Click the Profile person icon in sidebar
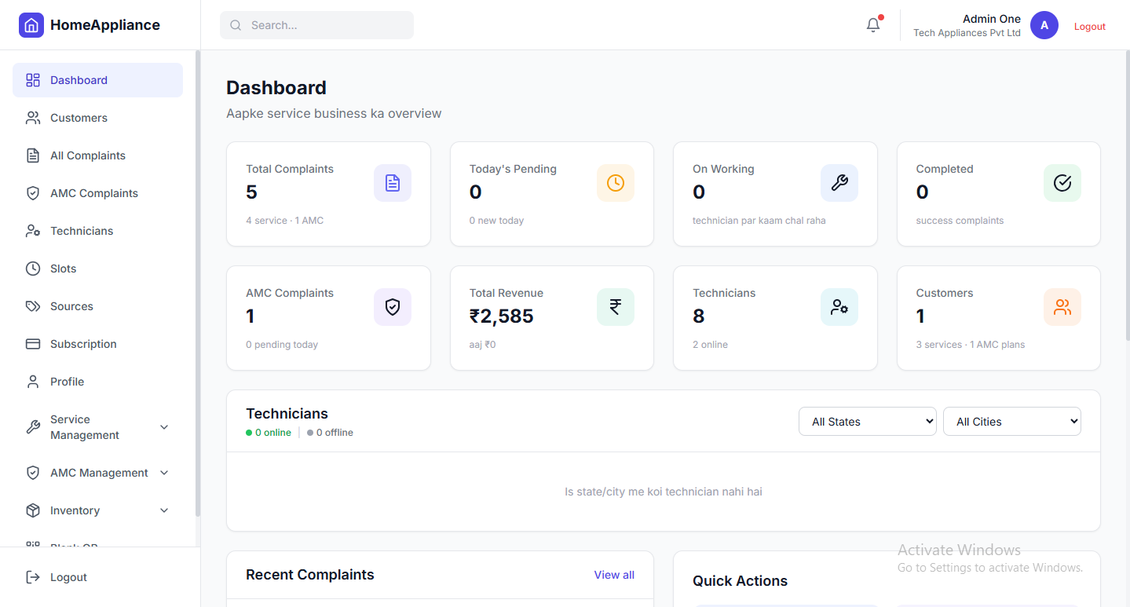This screenshot has width=1130, height=607. (x=33, y=382)
